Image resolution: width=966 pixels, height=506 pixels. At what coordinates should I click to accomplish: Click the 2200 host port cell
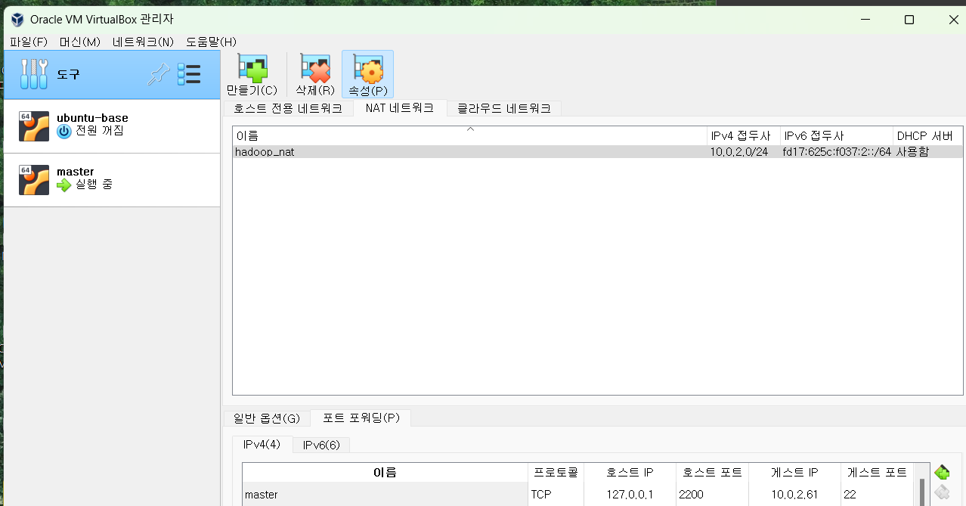712,495
